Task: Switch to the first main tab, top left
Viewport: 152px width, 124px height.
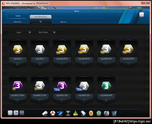Action: pos(18,16)
